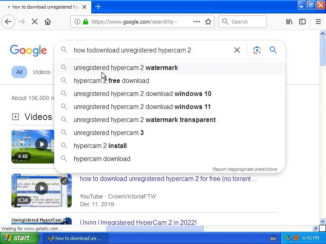Open page actions three-dot menu
Image resolution: width=326 pixels, height=244 pixels.
[x=196, y=22]
